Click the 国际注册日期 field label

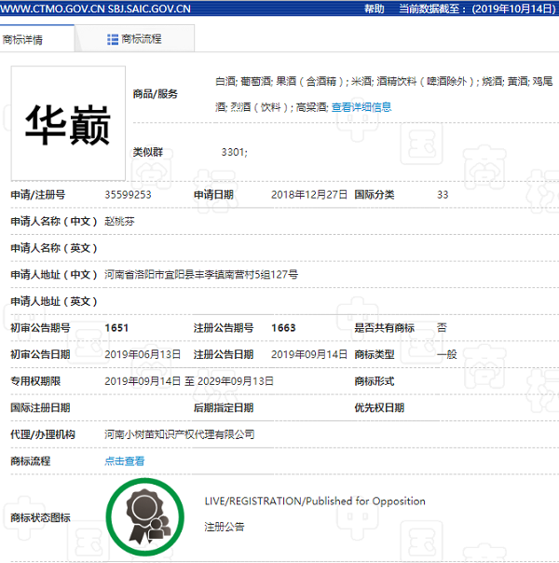coord(41,407)
